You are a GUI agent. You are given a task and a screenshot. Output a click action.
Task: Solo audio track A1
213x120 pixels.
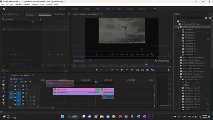[30, 97]
